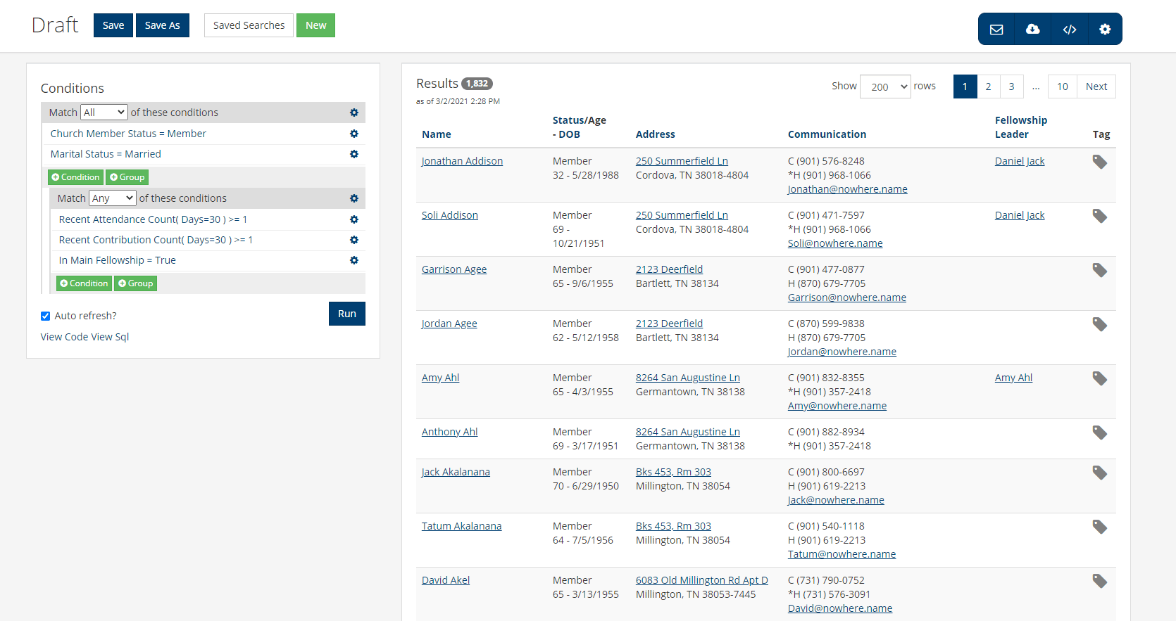Open the View Sql link
1176x621 pixels.
pos(110,337)
